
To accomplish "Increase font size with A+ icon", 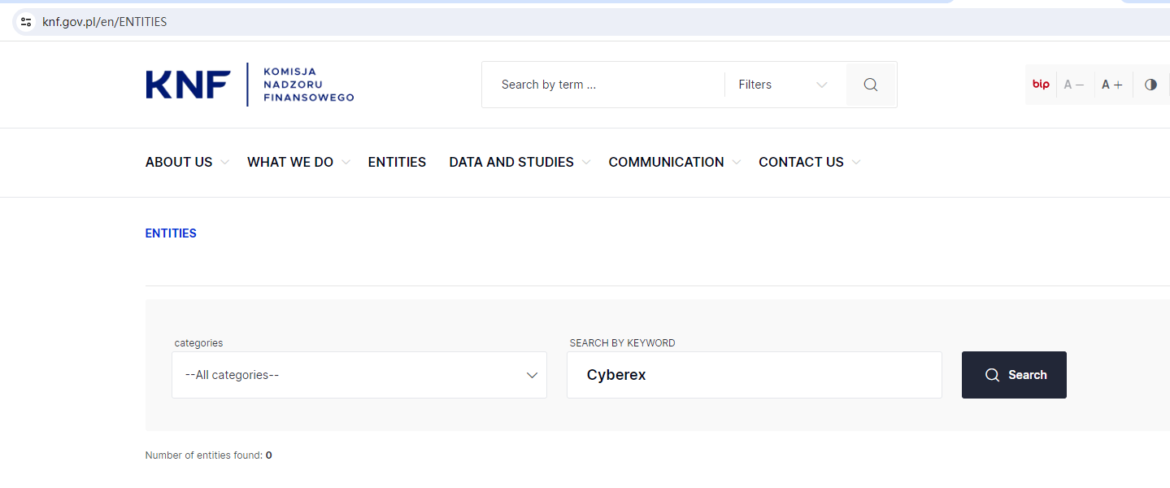I will (1112, 85).
